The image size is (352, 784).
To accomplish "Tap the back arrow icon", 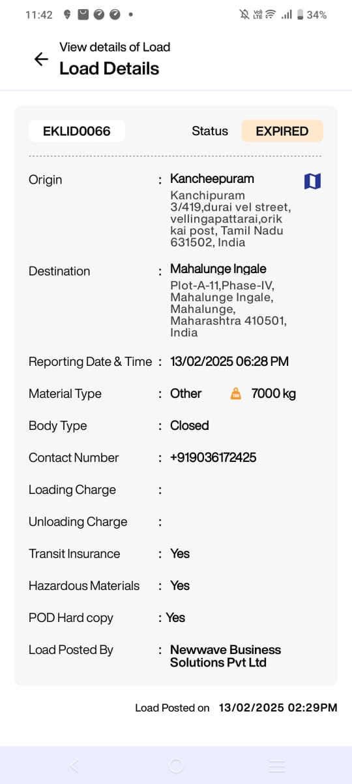I will coord(41,59).
